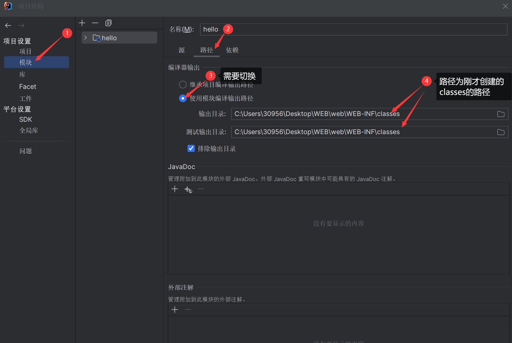Copy the selected module

click(108, 23)
